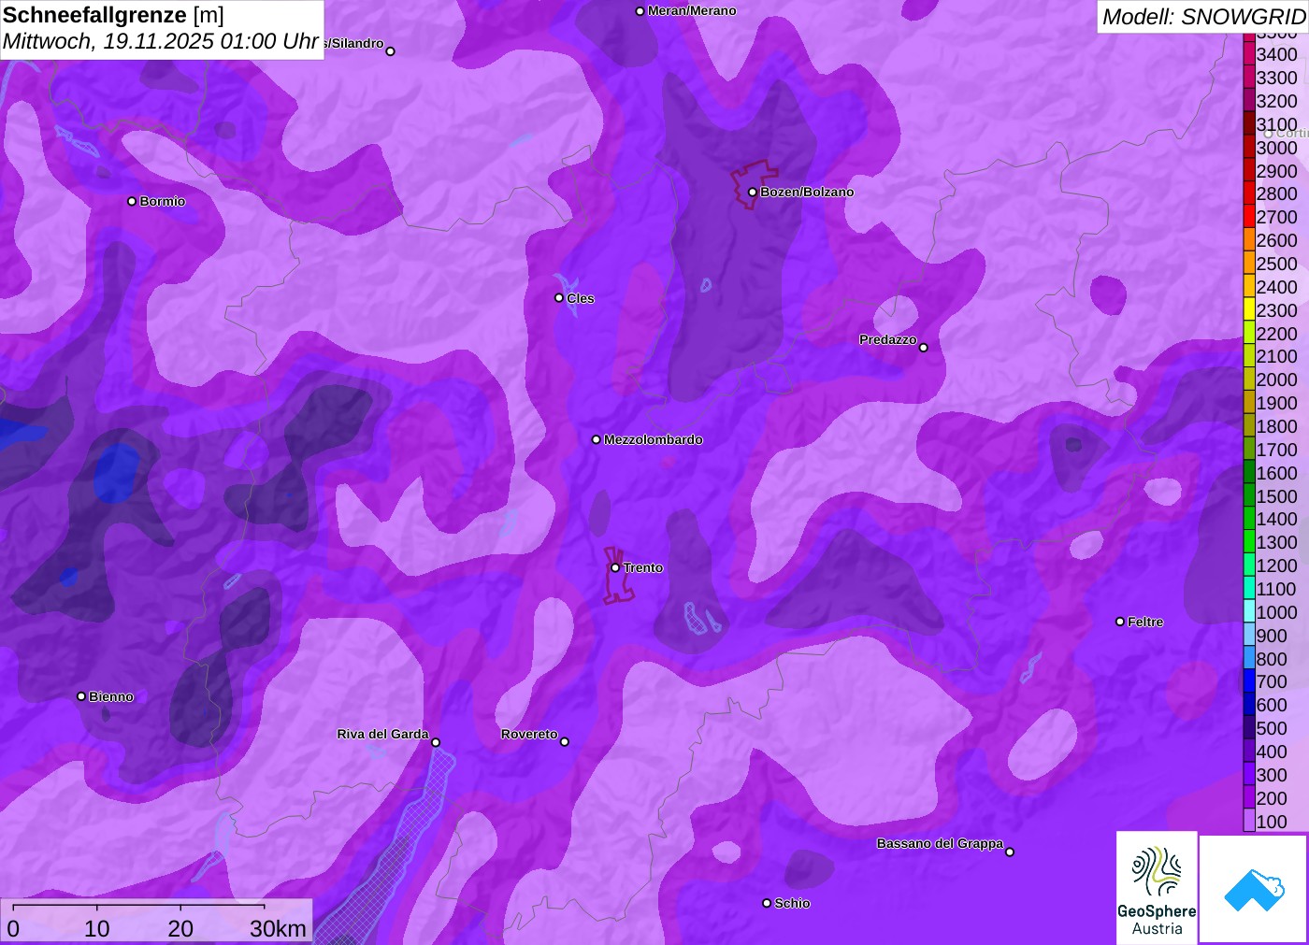
Task: Click the 700 m blue legend swatch
Action: pos(1249,681)
